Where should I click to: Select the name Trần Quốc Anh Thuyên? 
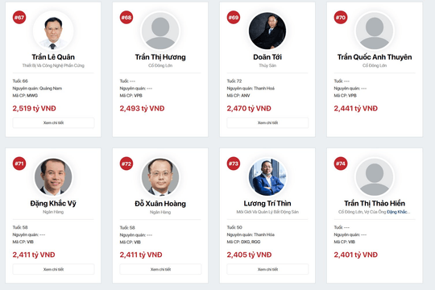[375, 57]
